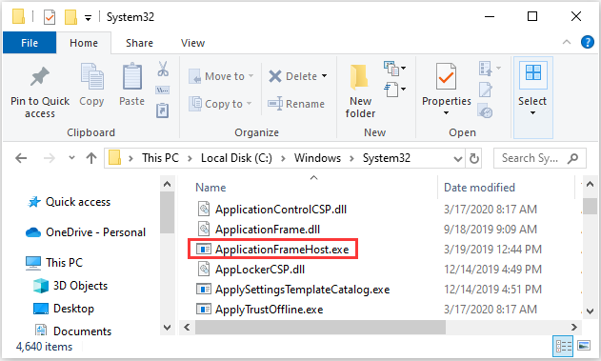
Task: Open Customize Quick Access Toolbar dropdown
Action: 88,18
